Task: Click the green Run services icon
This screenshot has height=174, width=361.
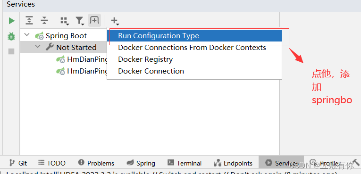Action: click(11, 21)
